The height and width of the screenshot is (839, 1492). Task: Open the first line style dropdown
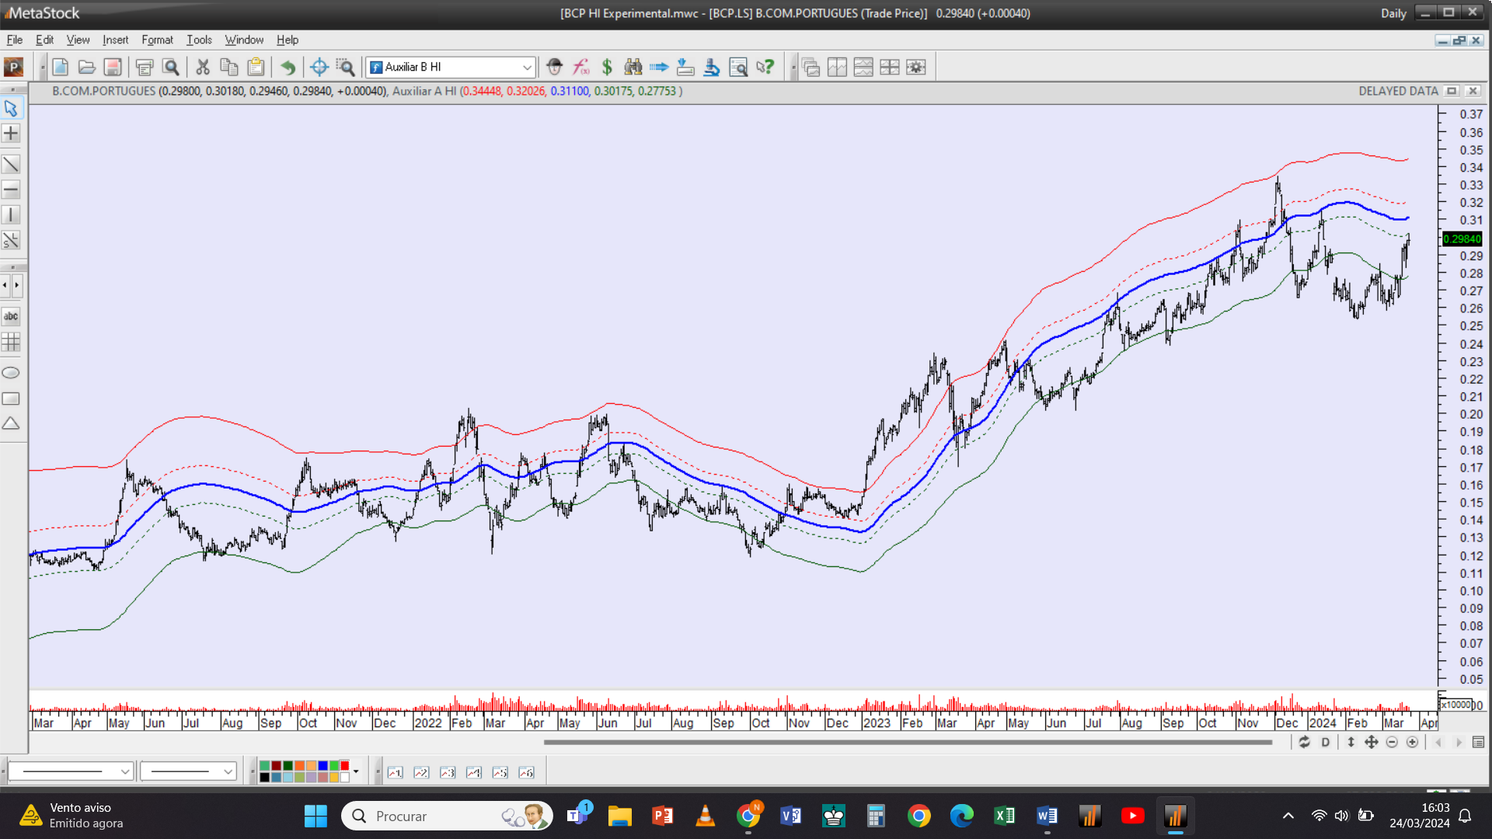(x=124, y=771)
